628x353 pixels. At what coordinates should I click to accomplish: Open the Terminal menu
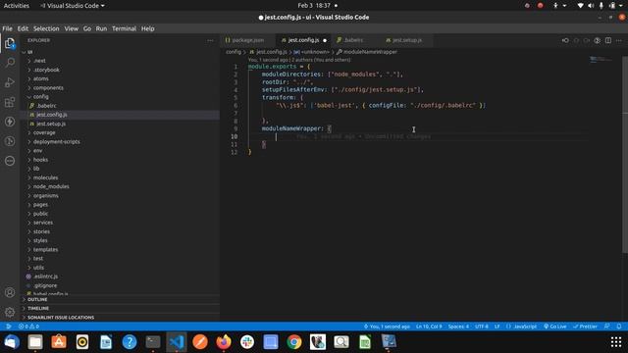pos(125,28)
